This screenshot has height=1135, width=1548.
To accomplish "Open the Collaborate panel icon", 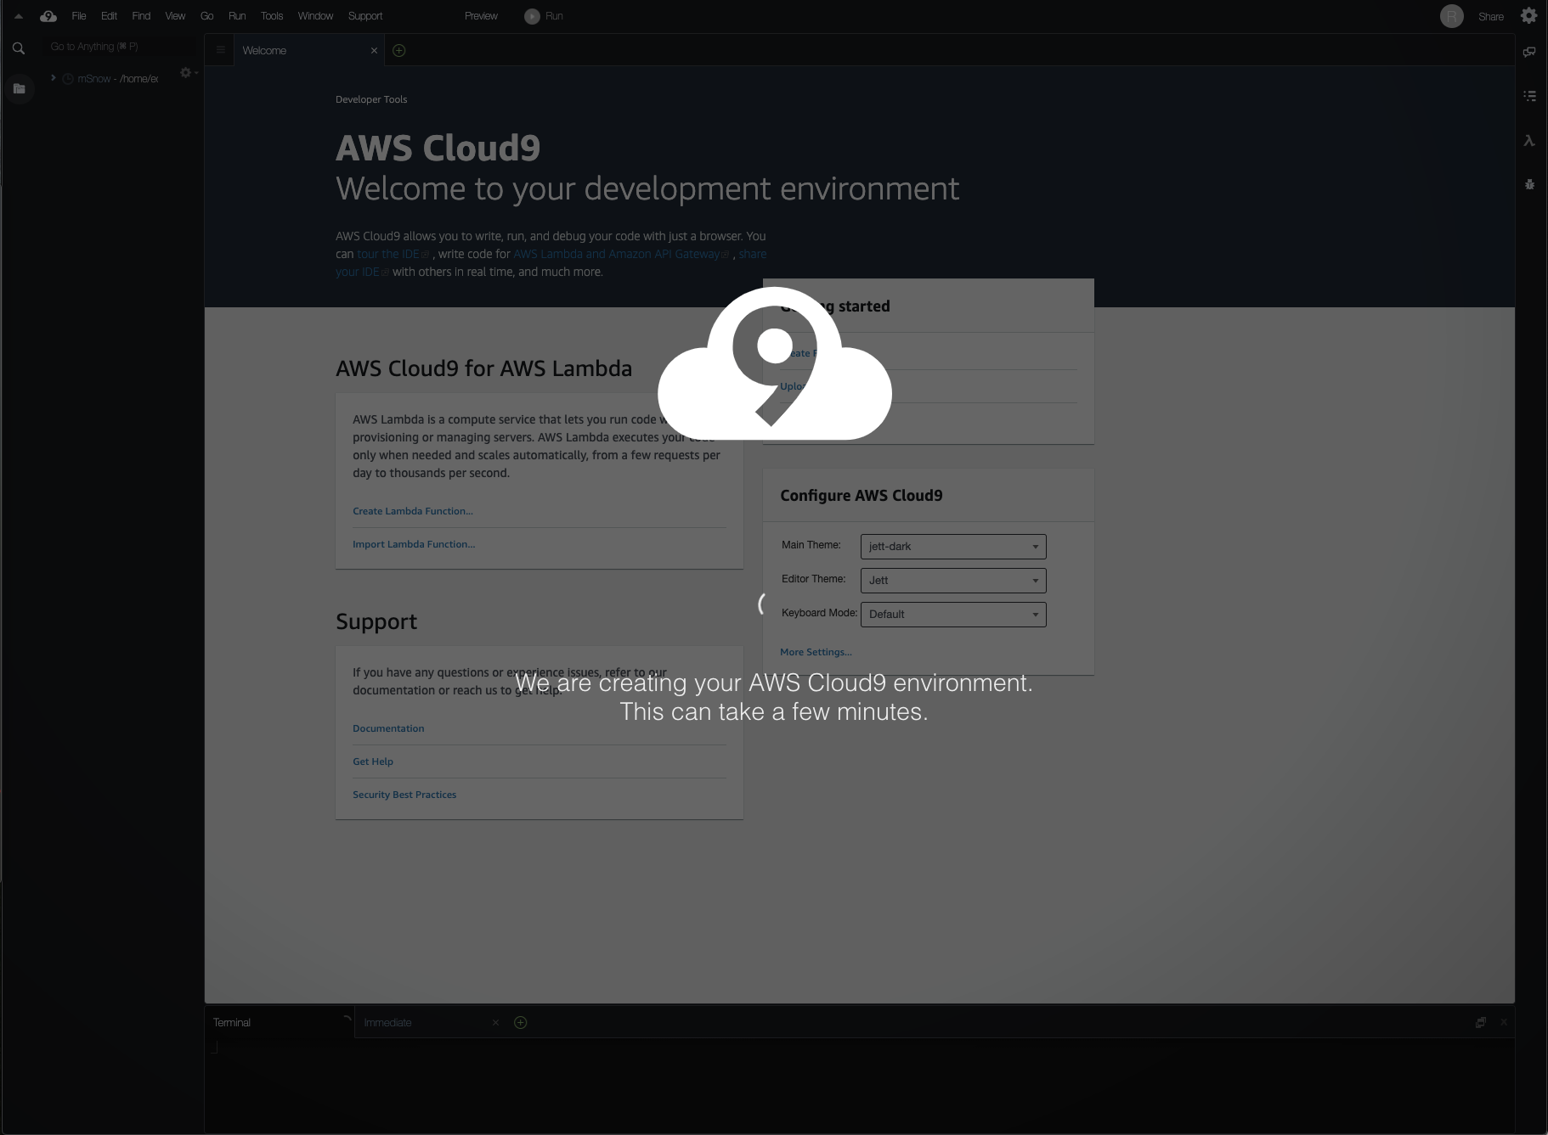I will (x=1529, y=52).
